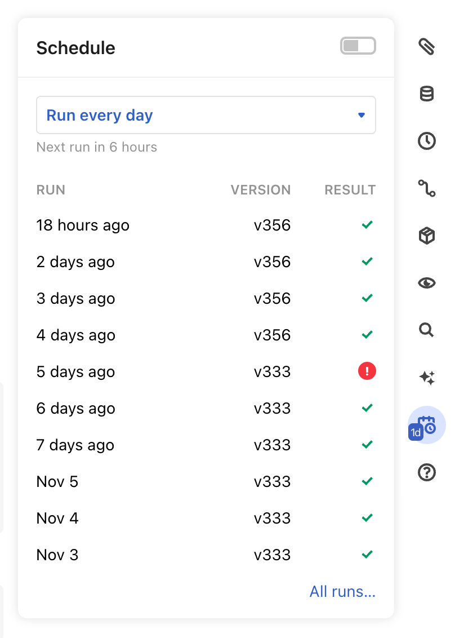View run history using the clock icon
Image resolution: width=455 pixels, height=638 pixels.
426,141
